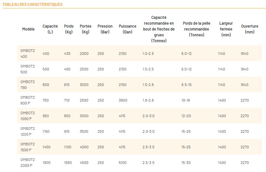Click the 3900 power value cell

[123, 100]
